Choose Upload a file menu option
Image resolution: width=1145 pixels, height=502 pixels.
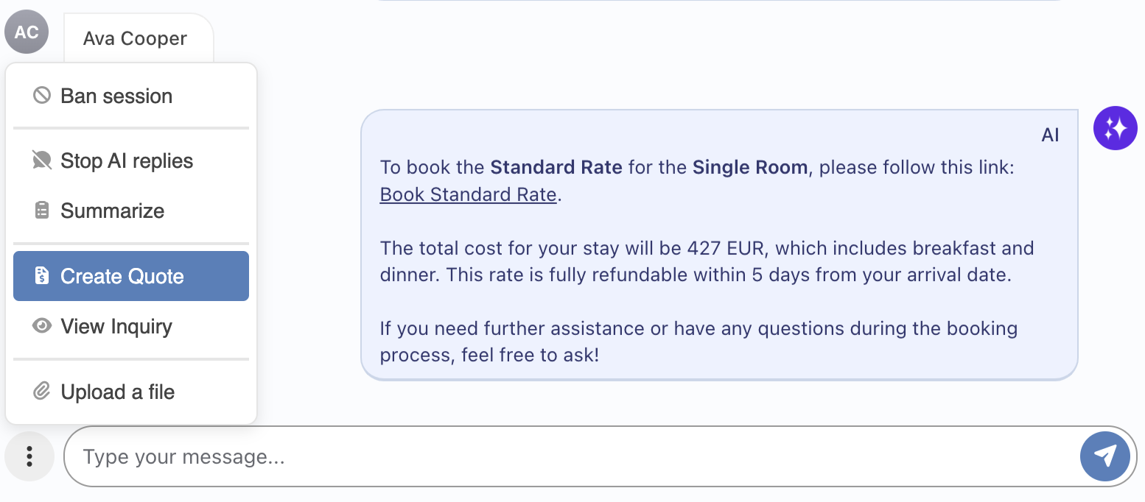(x=118, y=392)
